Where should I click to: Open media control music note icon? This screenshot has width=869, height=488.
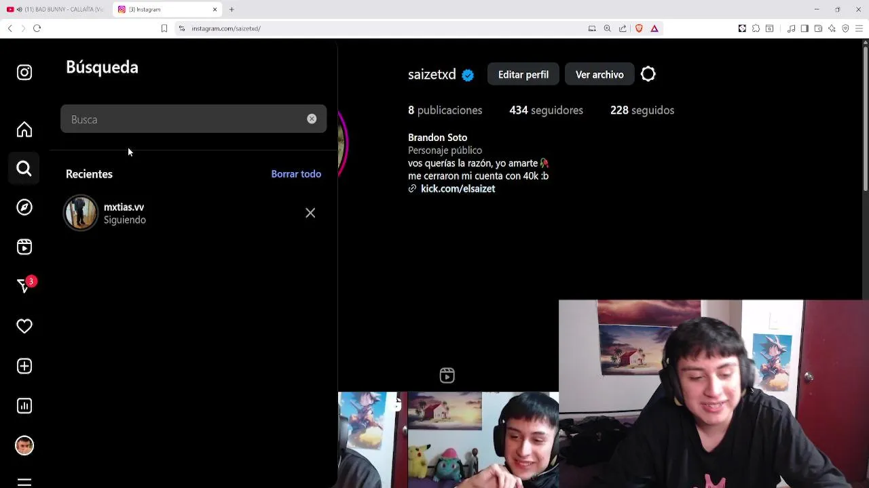[792, 28]
